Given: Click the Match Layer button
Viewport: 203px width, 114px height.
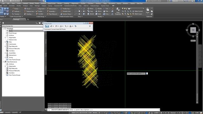Looking at the screenshot, I should (137, 14).
